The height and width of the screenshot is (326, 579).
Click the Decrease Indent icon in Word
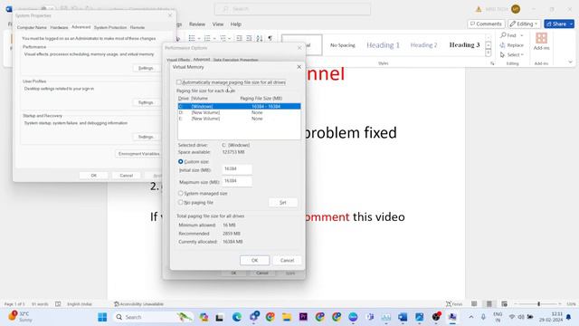pos(239,38)
